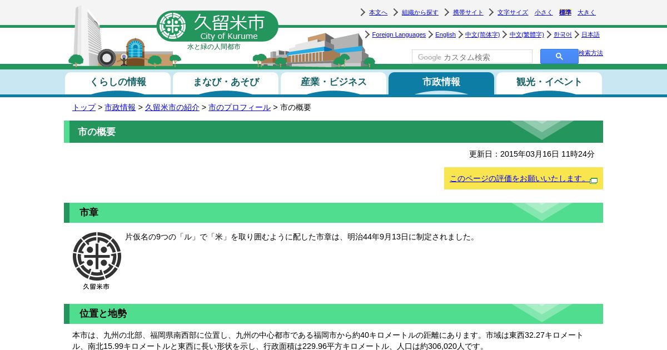Open 組織から探す link
The width and height of the screenshot is (667, 350).
420,12
